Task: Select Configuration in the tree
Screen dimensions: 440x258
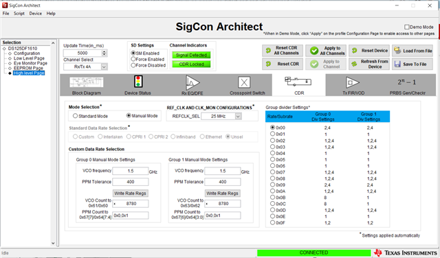Action: (27, 54)
